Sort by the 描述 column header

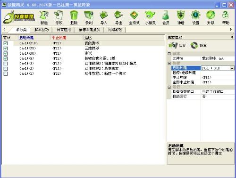(124, 38)
